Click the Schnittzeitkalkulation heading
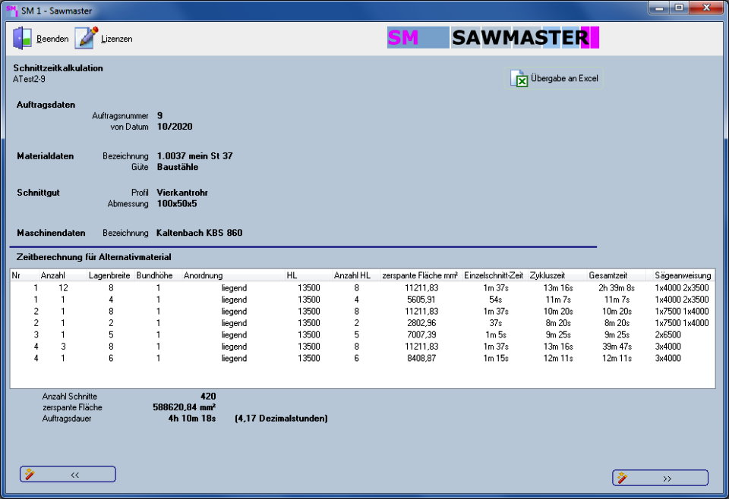 [x=58, y=67]
